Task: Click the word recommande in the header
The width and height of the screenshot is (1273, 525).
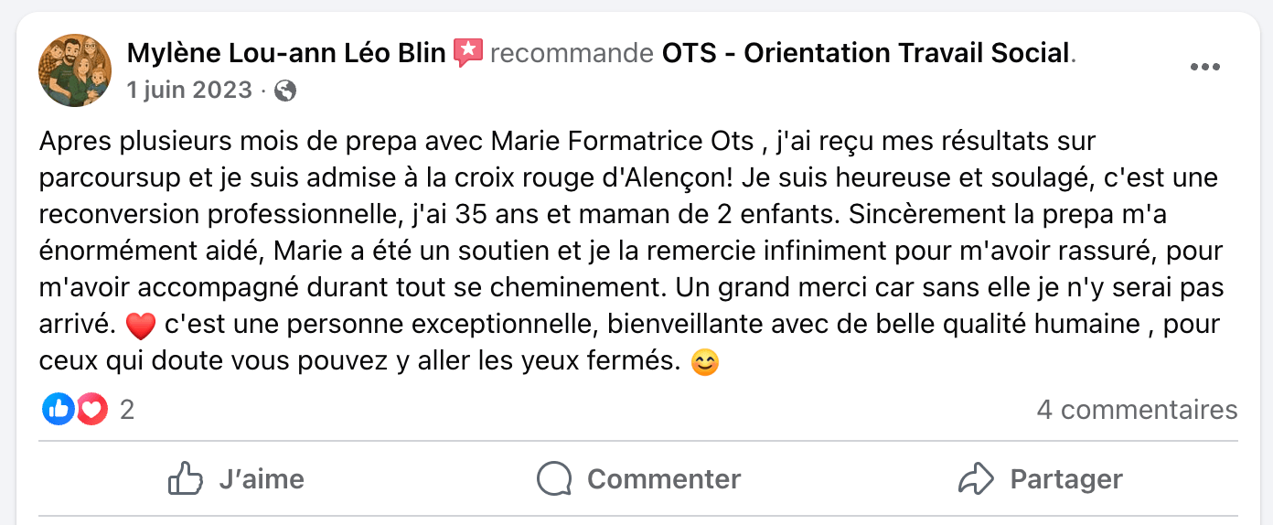Action: [572, 53]
